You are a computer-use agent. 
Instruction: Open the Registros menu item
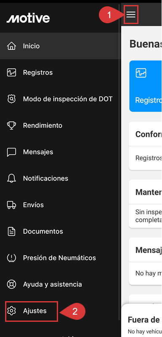61,73
